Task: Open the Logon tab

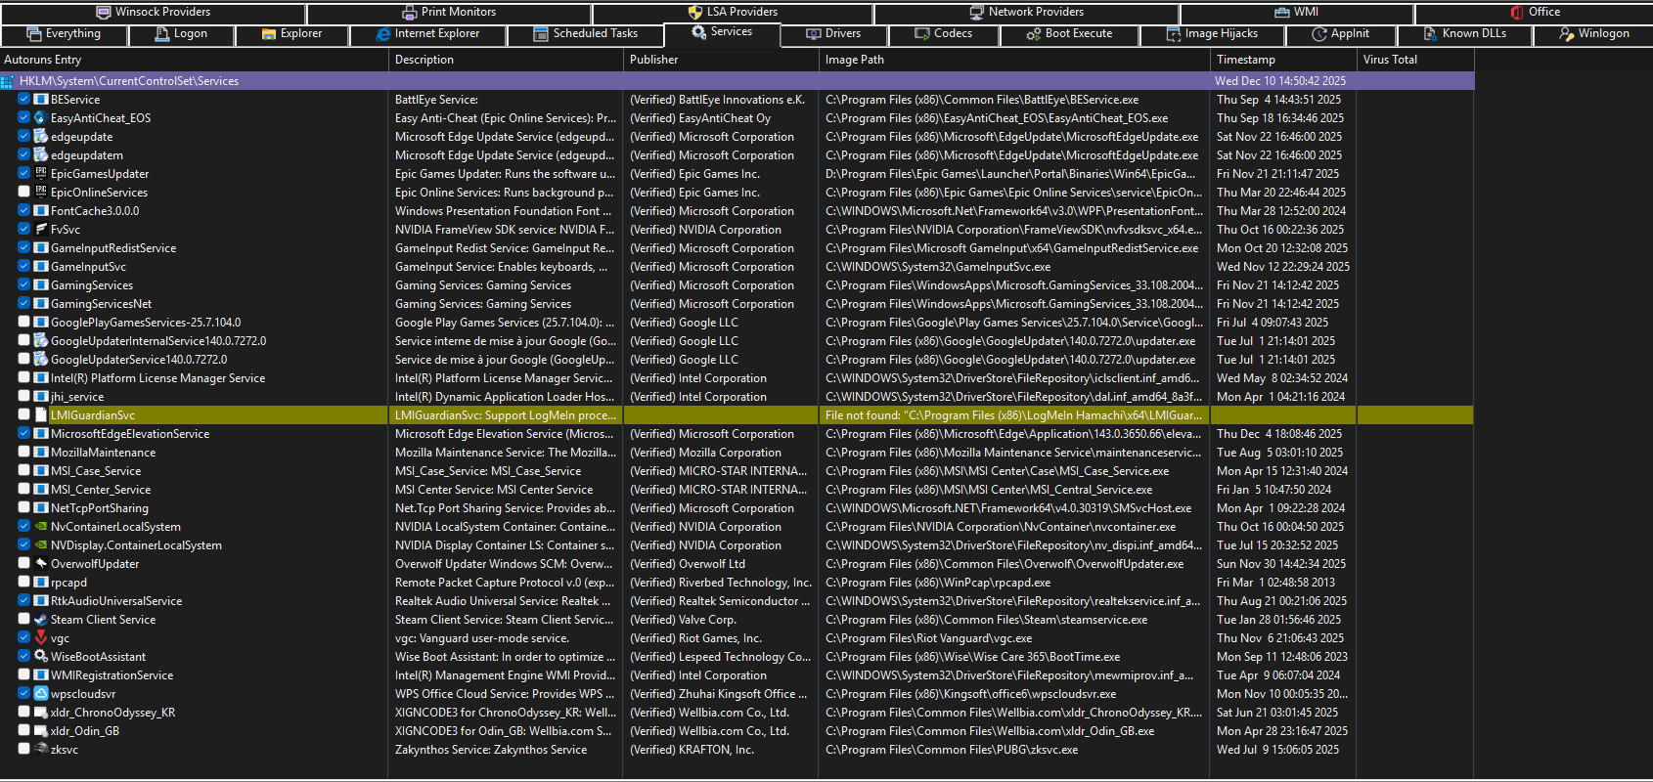Action: coord(182,34)
